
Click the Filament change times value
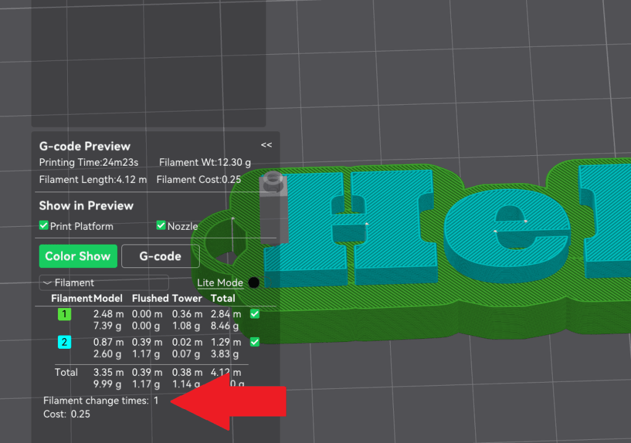click(x=156, y=400)
